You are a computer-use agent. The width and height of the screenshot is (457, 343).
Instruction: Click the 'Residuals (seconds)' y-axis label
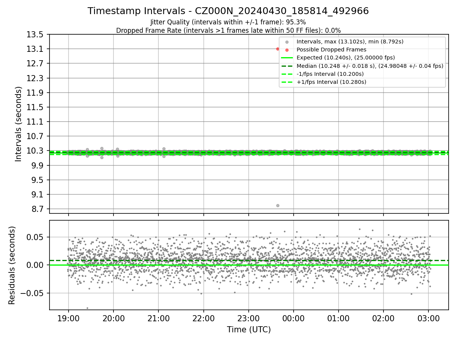pos(12,265)
